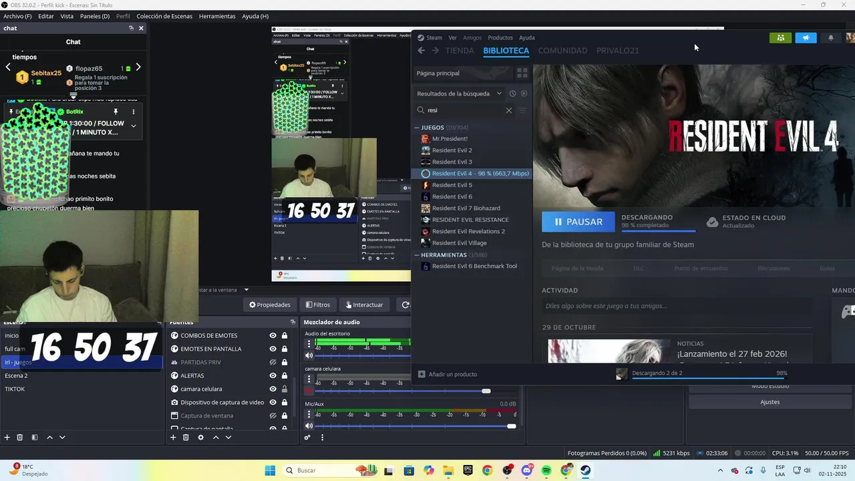Collapse the HERRAMIENTAS category
The height and width of the screenshot is (481, 855).
(x=417, y=255)
